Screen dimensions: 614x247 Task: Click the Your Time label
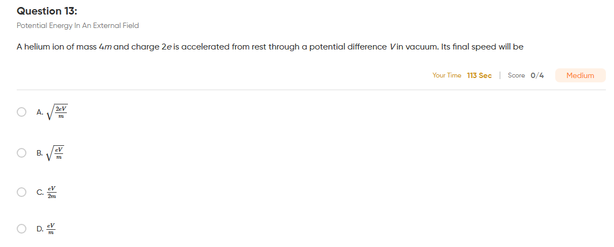(x=447, y=75)
